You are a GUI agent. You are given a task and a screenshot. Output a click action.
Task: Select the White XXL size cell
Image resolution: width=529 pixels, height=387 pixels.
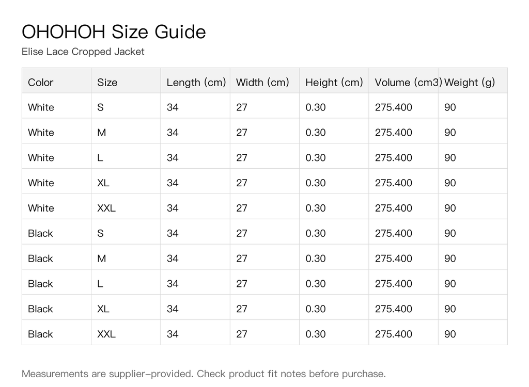point(126,206)
